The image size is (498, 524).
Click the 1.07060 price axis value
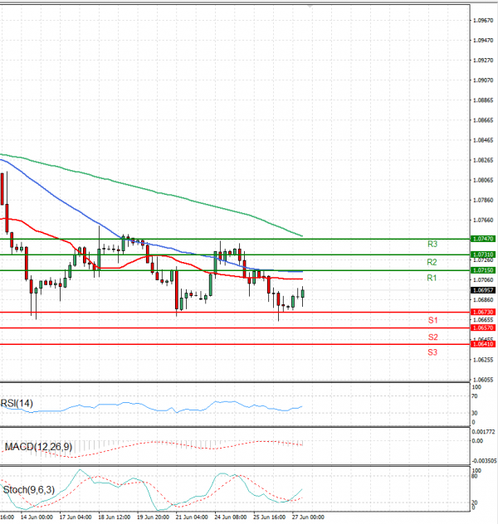pos(483,280)
